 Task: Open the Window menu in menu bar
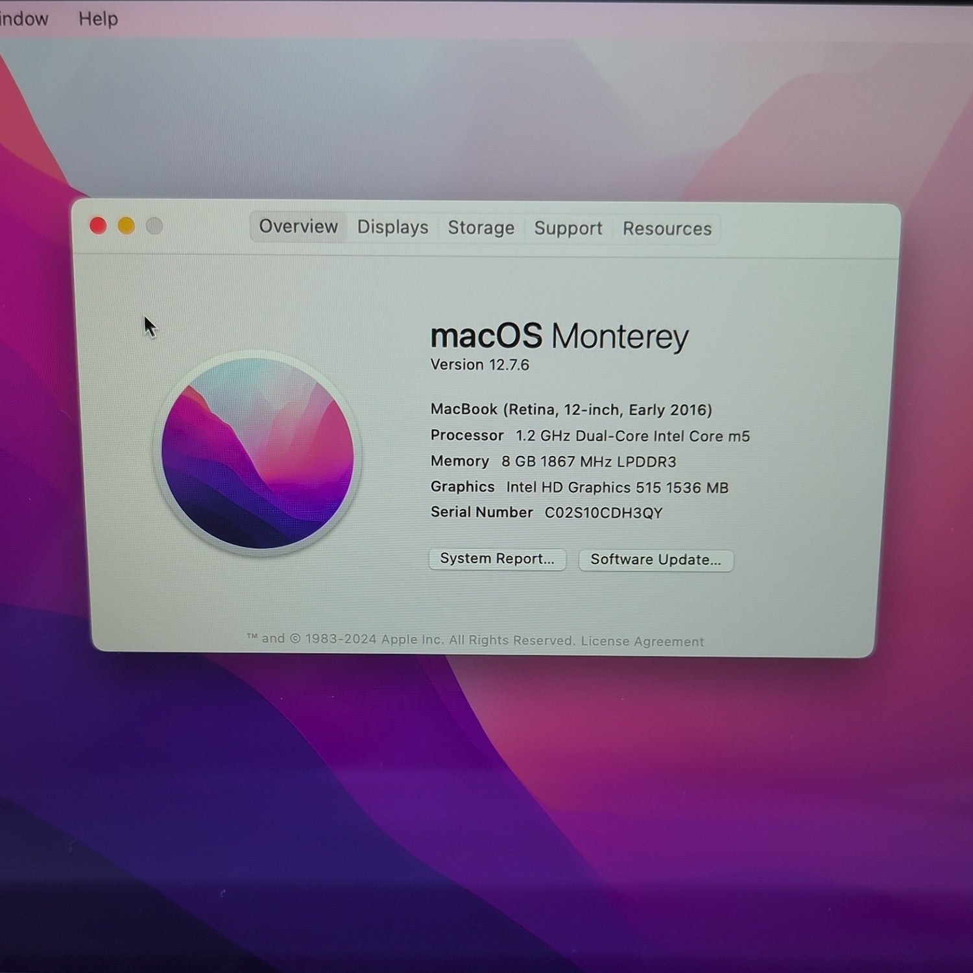pos(24,19)
